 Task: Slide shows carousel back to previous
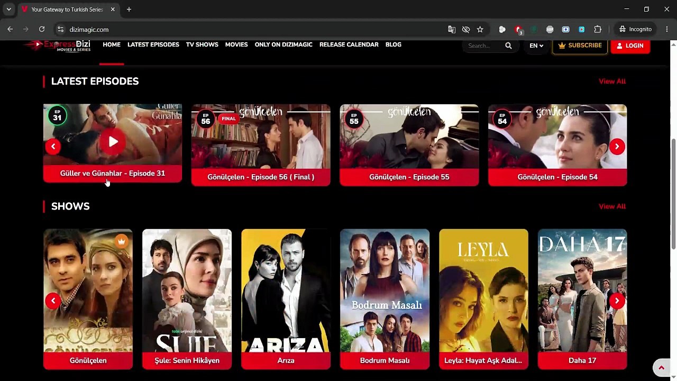[x=53, y=301]
